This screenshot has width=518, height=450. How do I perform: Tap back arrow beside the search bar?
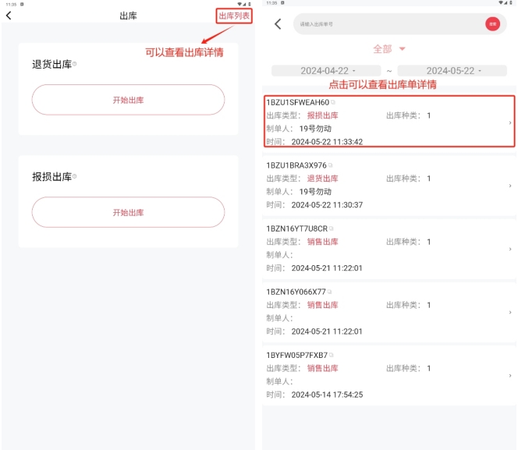point(278,24)
